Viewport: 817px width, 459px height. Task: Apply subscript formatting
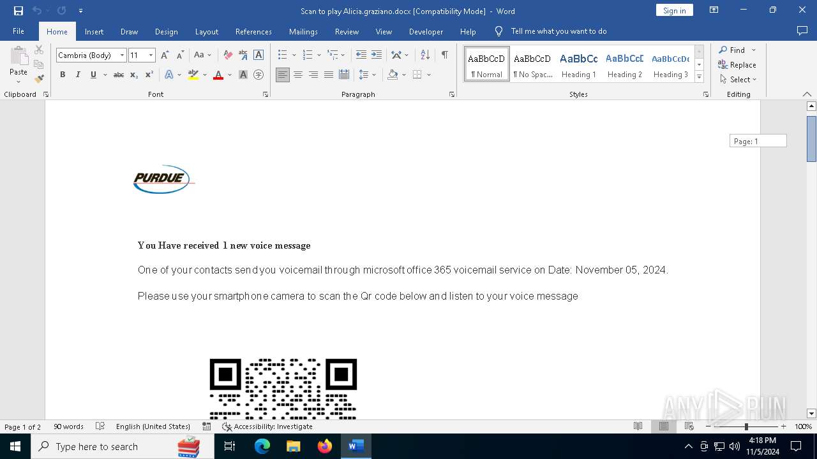click(134, 75)
